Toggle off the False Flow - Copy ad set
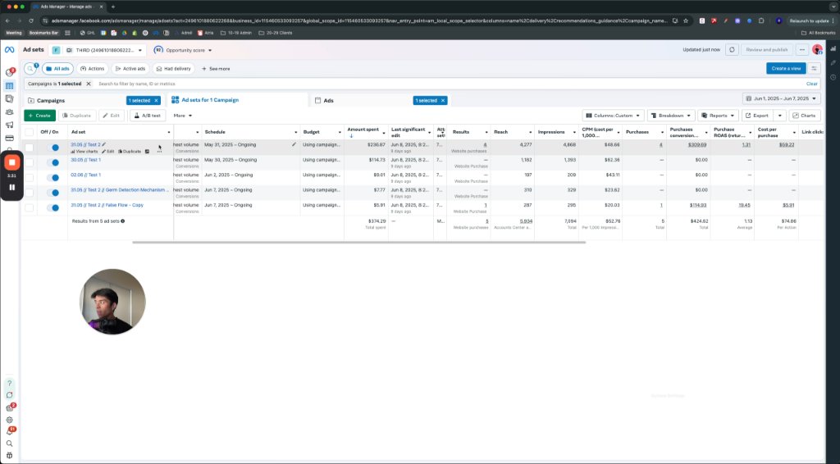The image size is (840, 464). (x=52, y=207)
